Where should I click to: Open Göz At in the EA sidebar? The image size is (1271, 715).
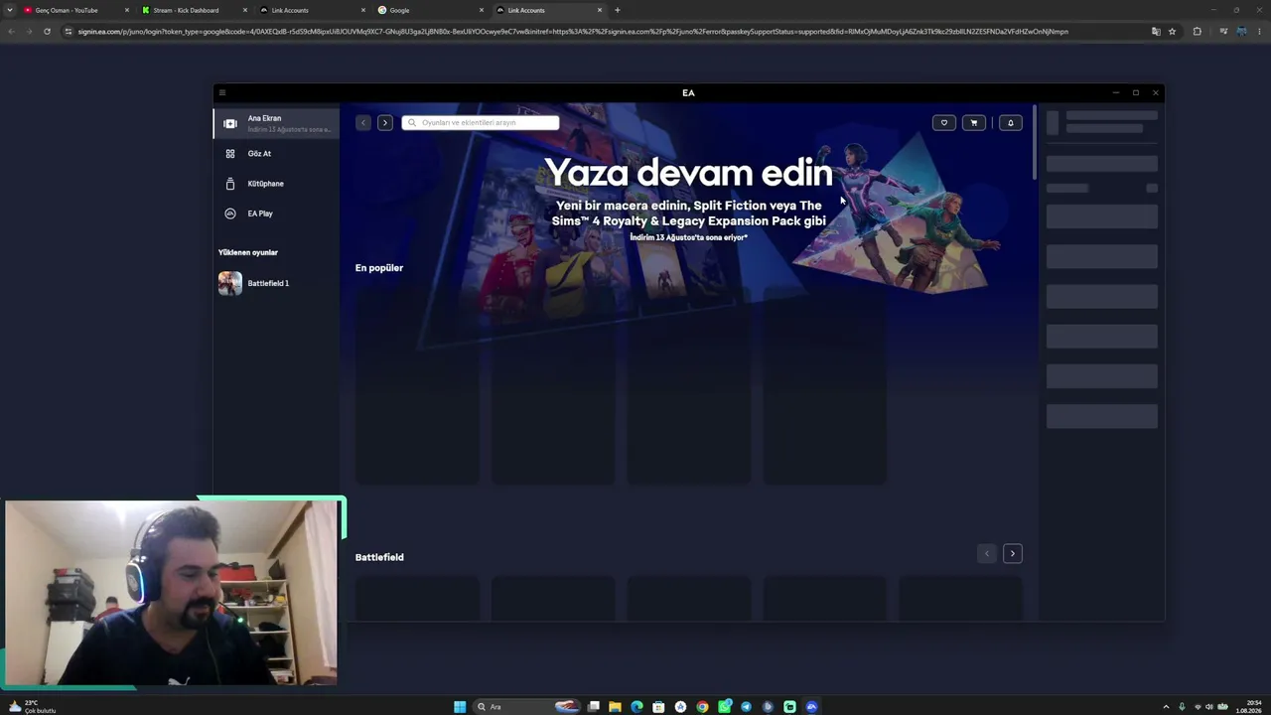[x=276, y=154]
